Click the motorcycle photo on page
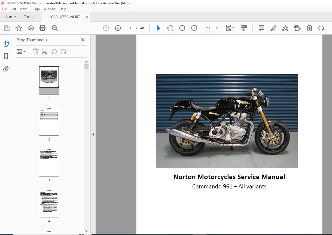This screenshot has height=235, width=332. (x=227, y=121)
